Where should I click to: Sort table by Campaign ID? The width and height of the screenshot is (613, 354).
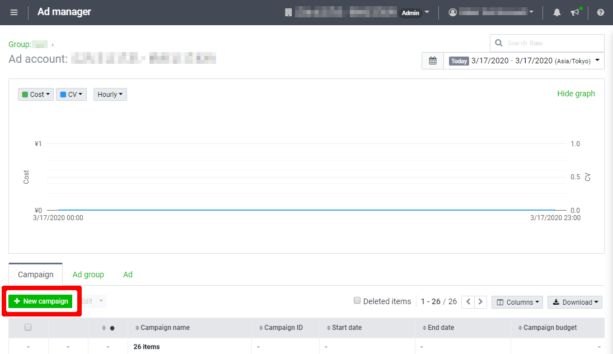click(x=280, y=328)
